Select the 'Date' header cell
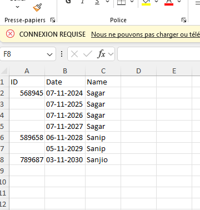This screenshot has width=200, height=210. [65, 82]
